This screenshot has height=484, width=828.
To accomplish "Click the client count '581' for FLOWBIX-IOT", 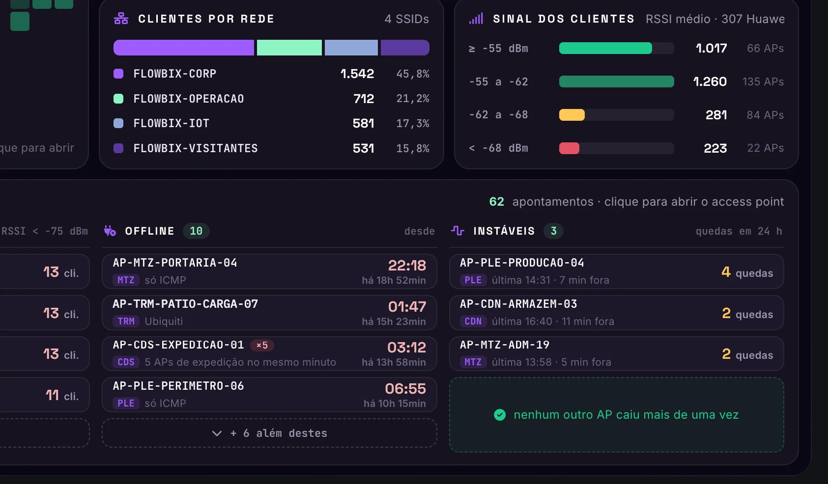I will pyautogui.click(x=364, y=123).
